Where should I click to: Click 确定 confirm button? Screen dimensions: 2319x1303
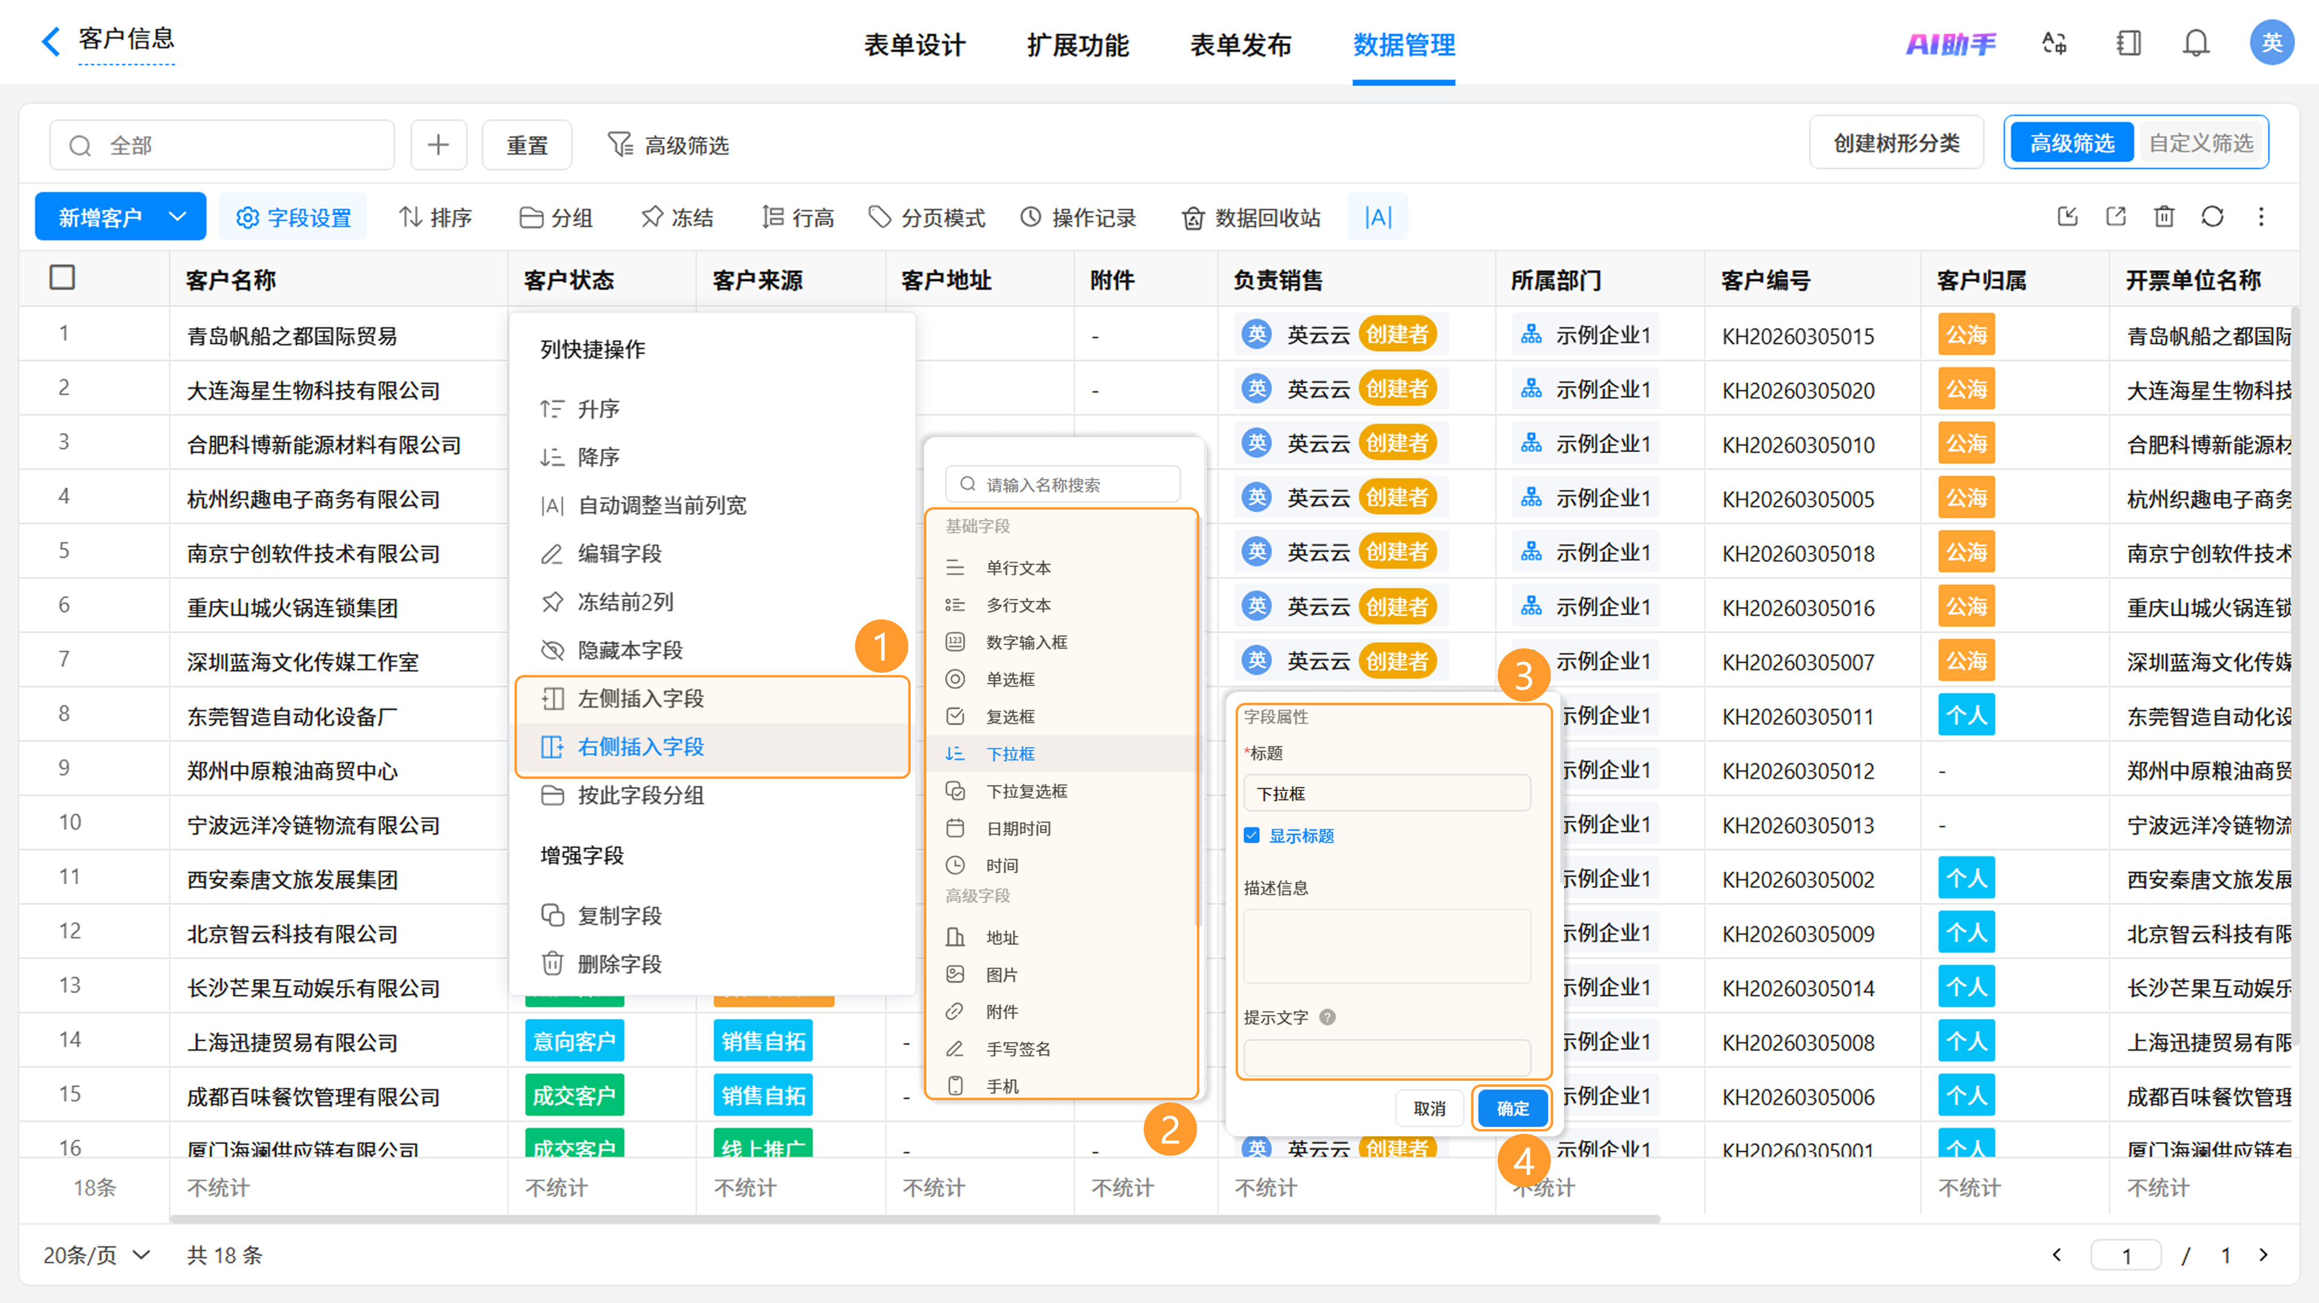pos(1512,1109)
